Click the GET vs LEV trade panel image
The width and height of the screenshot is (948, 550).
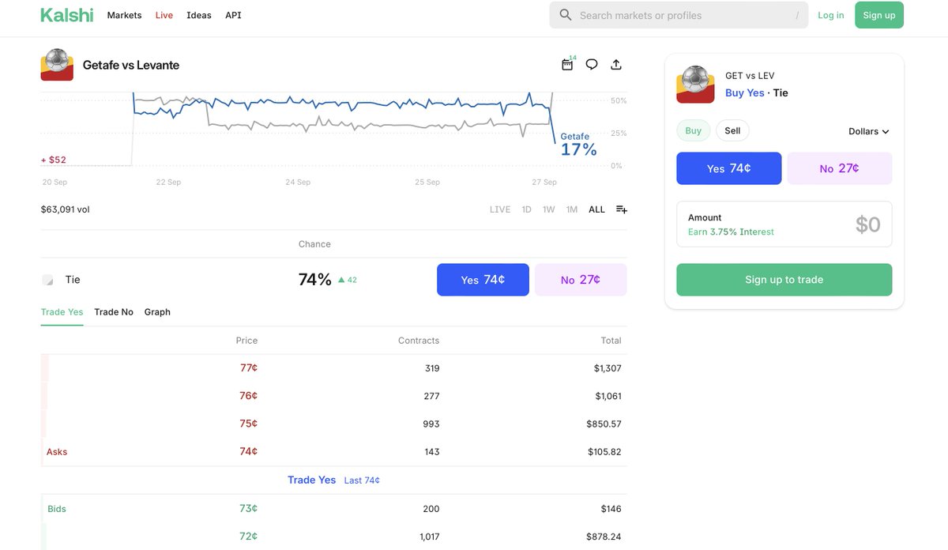coord(695,85)
